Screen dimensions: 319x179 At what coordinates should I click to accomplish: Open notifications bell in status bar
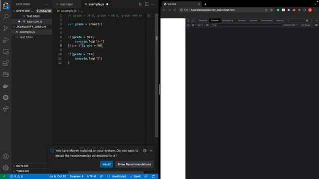click(x=153, y=177)
